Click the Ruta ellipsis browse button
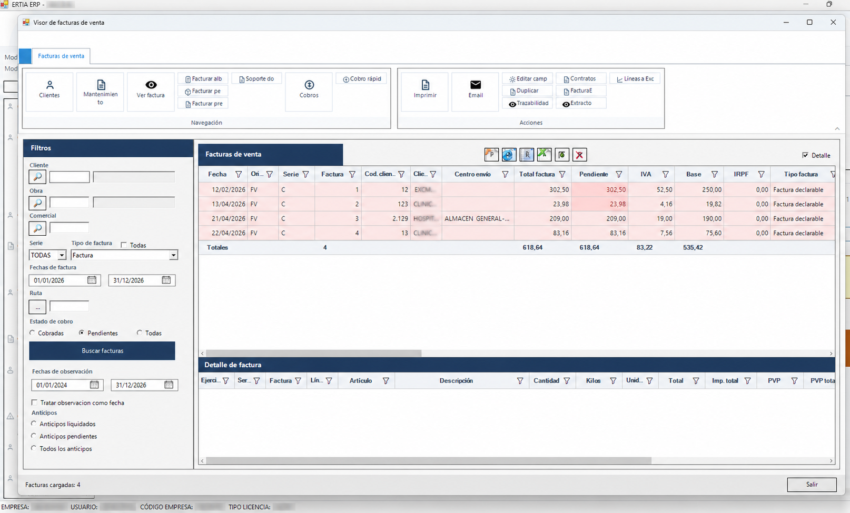Image resolution: width=850 pixels, height=513 pixels. point(37,306)
